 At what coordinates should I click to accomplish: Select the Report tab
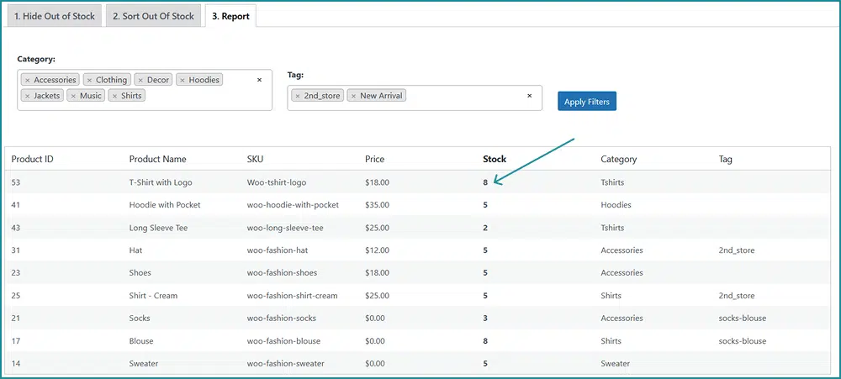230,16
